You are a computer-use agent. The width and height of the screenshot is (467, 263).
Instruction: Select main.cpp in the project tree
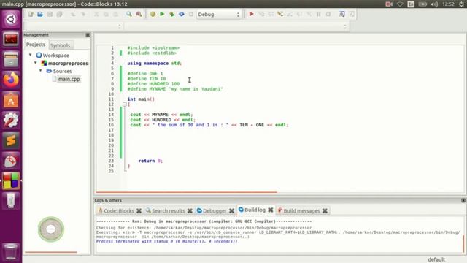[x=69, y=79]
